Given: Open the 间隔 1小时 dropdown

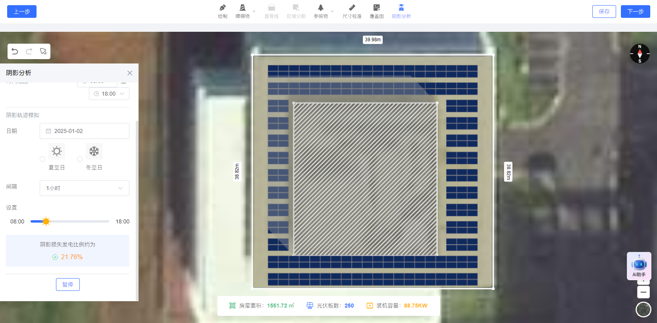Looking at the screenshot, I should [x=85, y=188].
